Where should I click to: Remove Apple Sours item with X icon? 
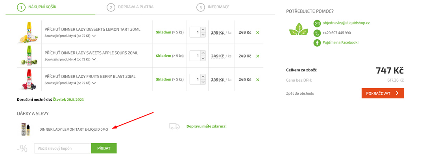coord(258,56)
